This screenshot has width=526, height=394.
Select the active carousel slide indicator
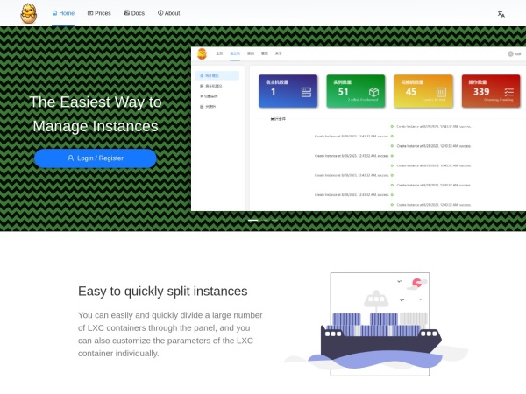point(253,220)
